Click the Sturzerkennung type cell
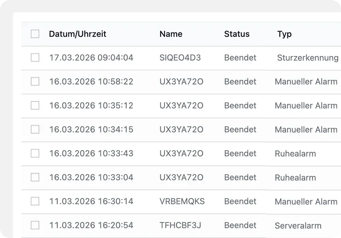The image size is (341, 238). point(308,58)
